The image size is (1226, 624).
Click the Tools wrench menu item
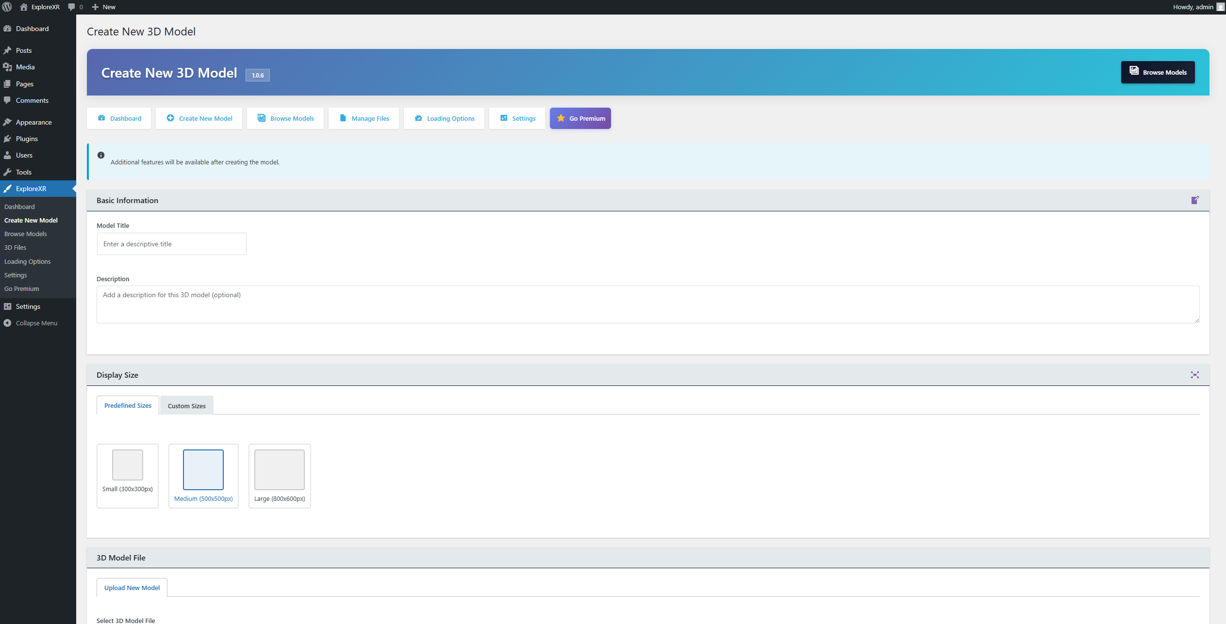(x=23, y=172)
